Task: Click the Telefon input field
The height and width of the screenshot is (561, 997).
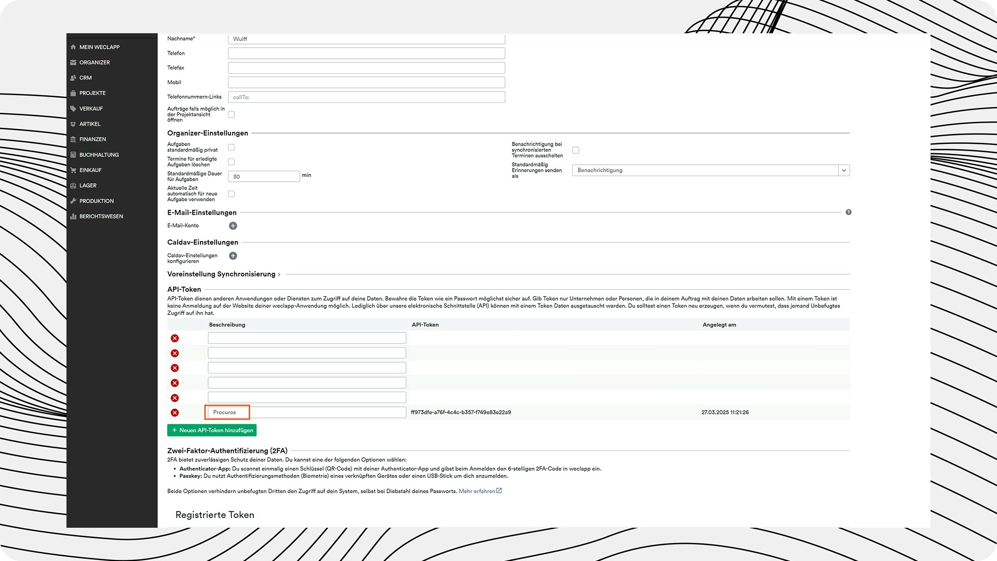Action: [x=367, y=53]
